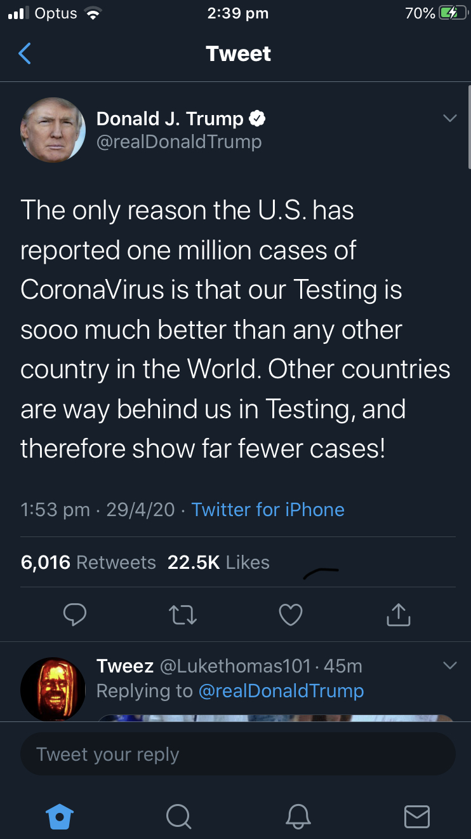Tap the Twitter for iPhone link
The width and height of the screenshot is (471, 839).
point(268,509)
